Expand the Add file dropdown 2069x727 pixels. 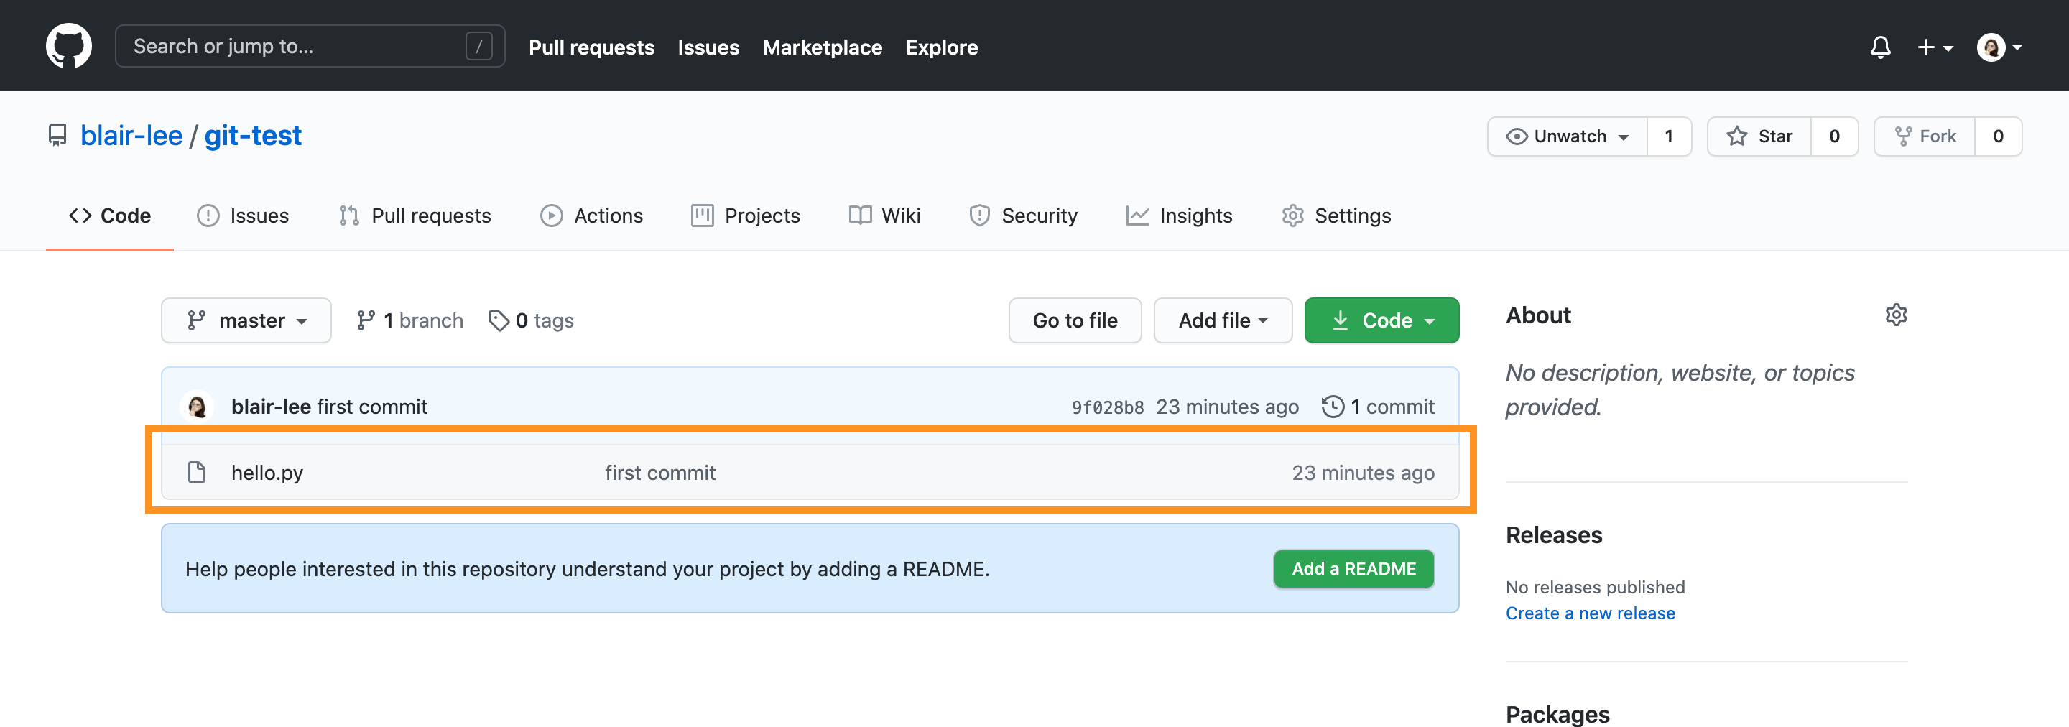[x=1221, y=320]
